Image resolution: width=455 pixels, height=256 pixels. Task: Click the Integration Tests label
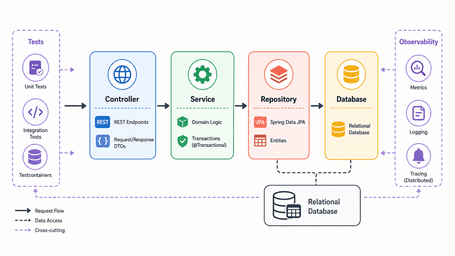point(35,134)
